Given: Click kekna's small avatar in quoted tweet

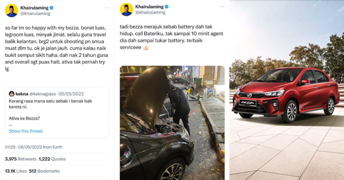Looking at the screenshot, I should (x=12, y=94).
